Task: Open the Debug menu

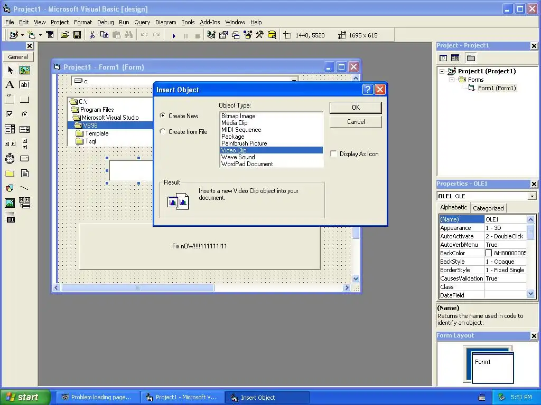Action: (105, 22)
